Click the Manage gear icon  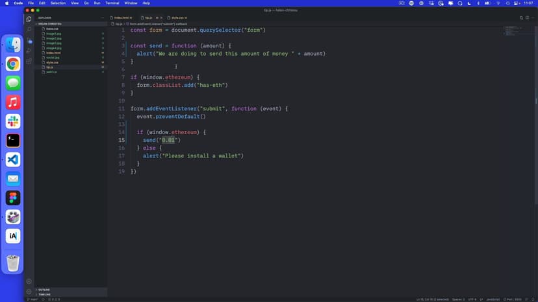click(x=29, y=292)
